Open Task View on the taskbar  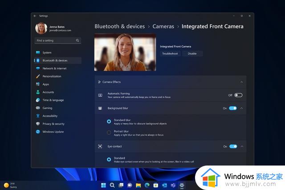click(121, 185)
